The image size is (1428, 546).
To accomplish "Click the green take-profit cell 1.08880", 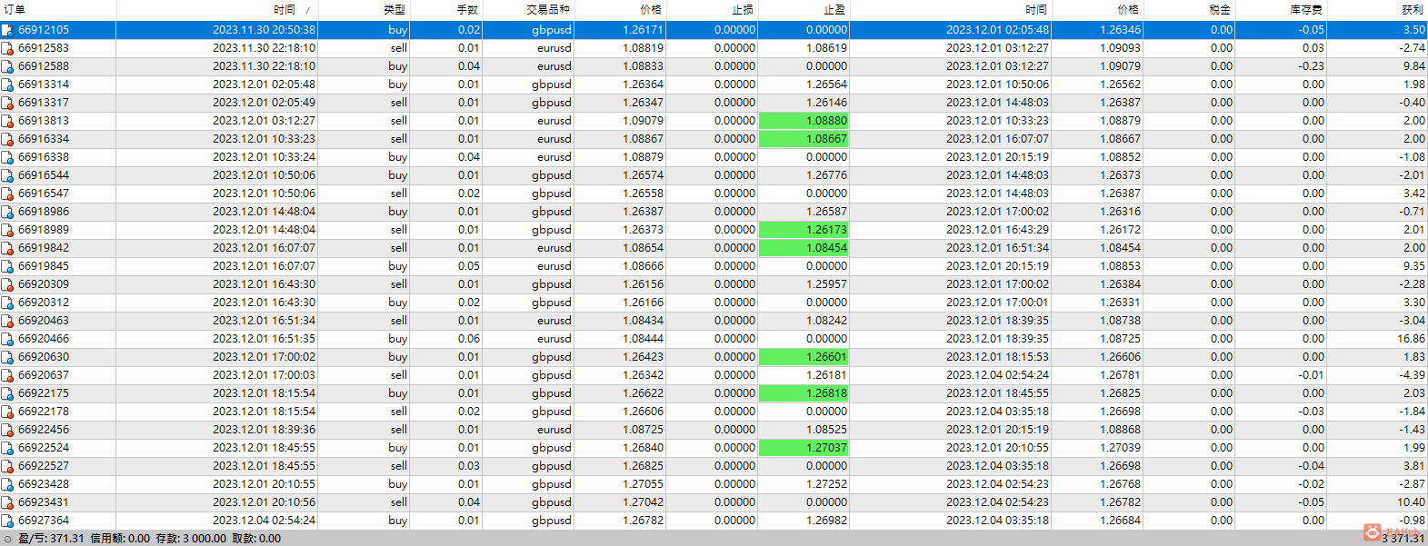I will (804, 121).
